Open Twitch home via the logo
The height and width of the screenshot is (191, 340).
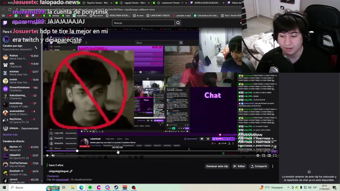tap(5, 23)
